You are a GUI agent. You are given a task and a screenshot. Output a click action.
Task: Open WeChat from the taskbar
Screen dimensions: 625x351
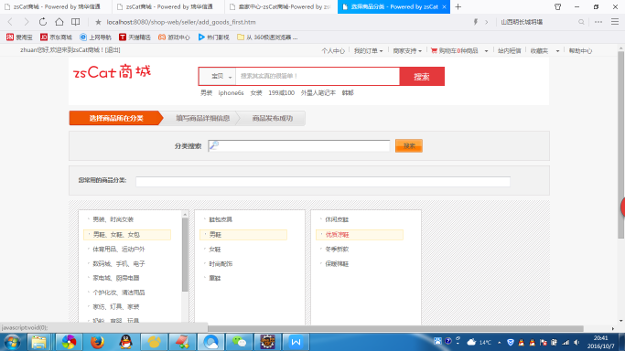[239, 342]
